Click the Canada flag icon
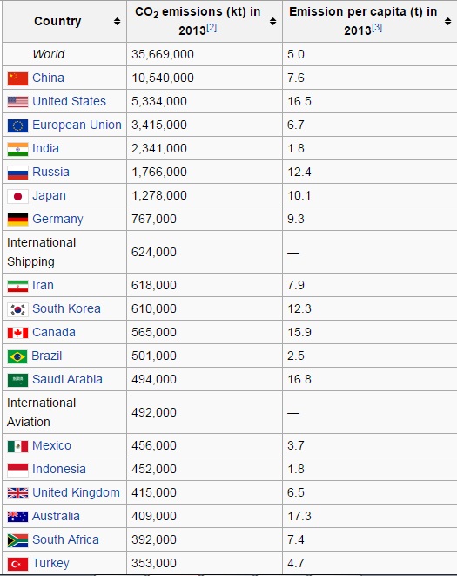 tap(17, 333)
